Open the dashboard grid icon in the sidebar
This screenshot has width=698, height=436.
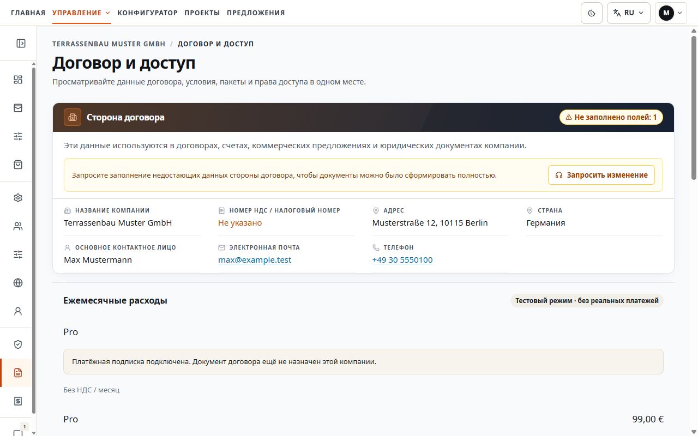point(18,80)
